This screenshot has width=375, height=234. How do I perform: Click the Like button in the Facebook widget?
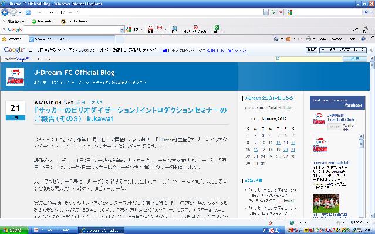click(335, 127)
